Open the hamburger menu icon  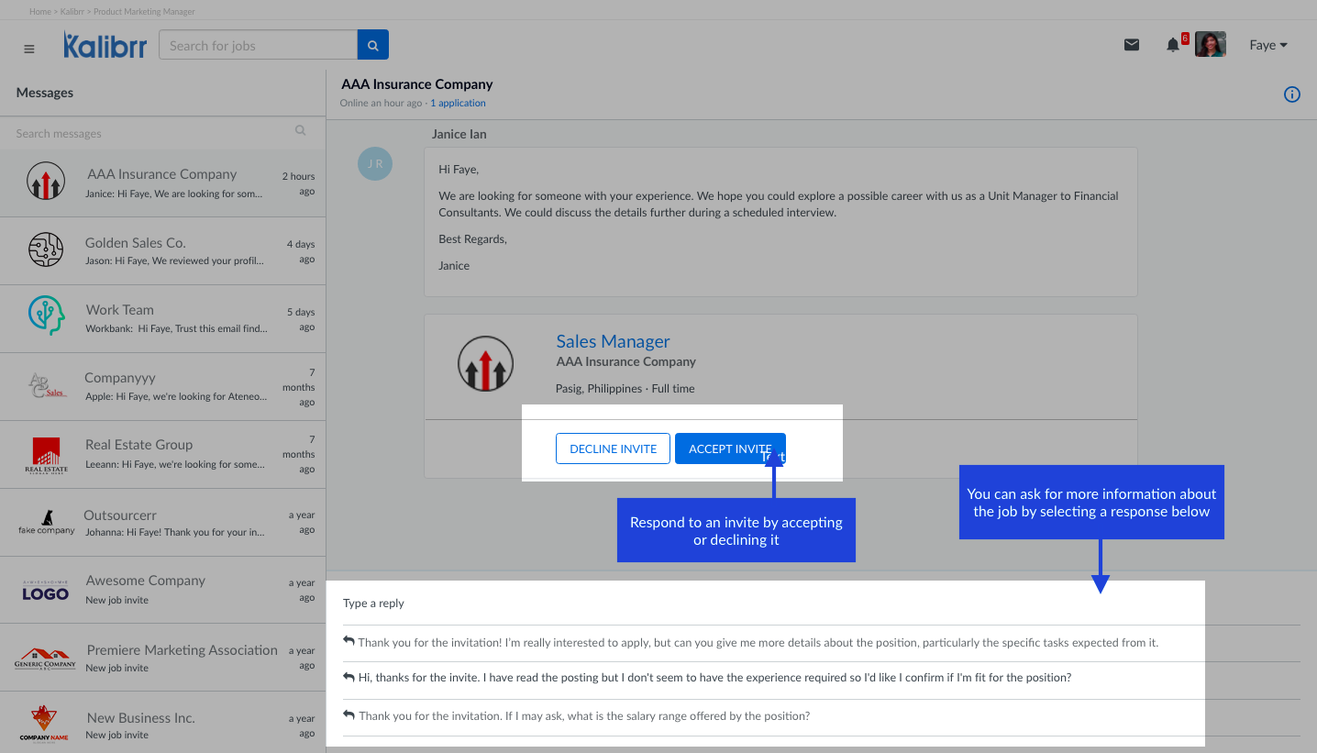tap(29, 49)
